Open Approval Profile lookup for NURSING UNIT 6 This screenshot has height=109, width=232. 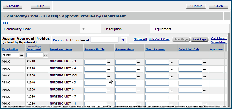[108, 91]
